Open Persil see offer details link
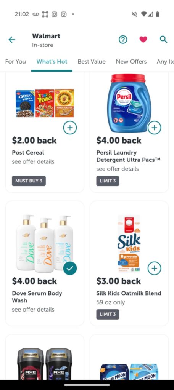This screenshot has width=174, height=390. pos(118,169)
